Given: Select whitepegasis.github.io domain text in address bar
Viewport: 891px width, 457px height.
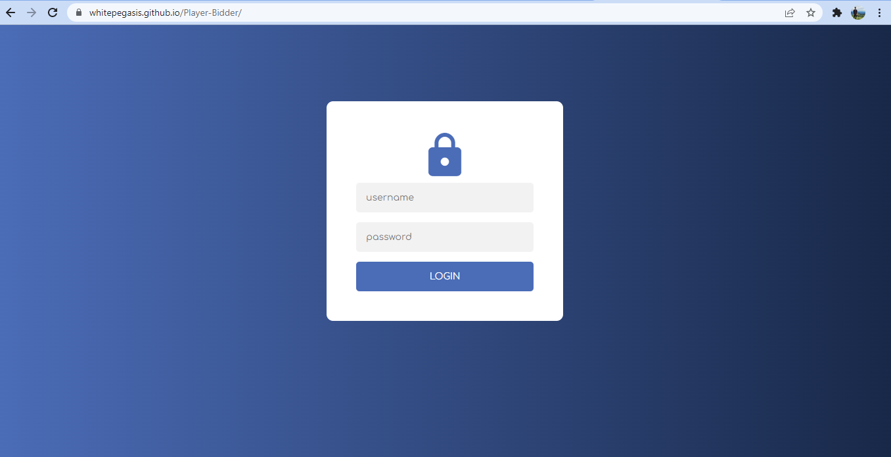Looking at the screenshot, I should 135,12.
